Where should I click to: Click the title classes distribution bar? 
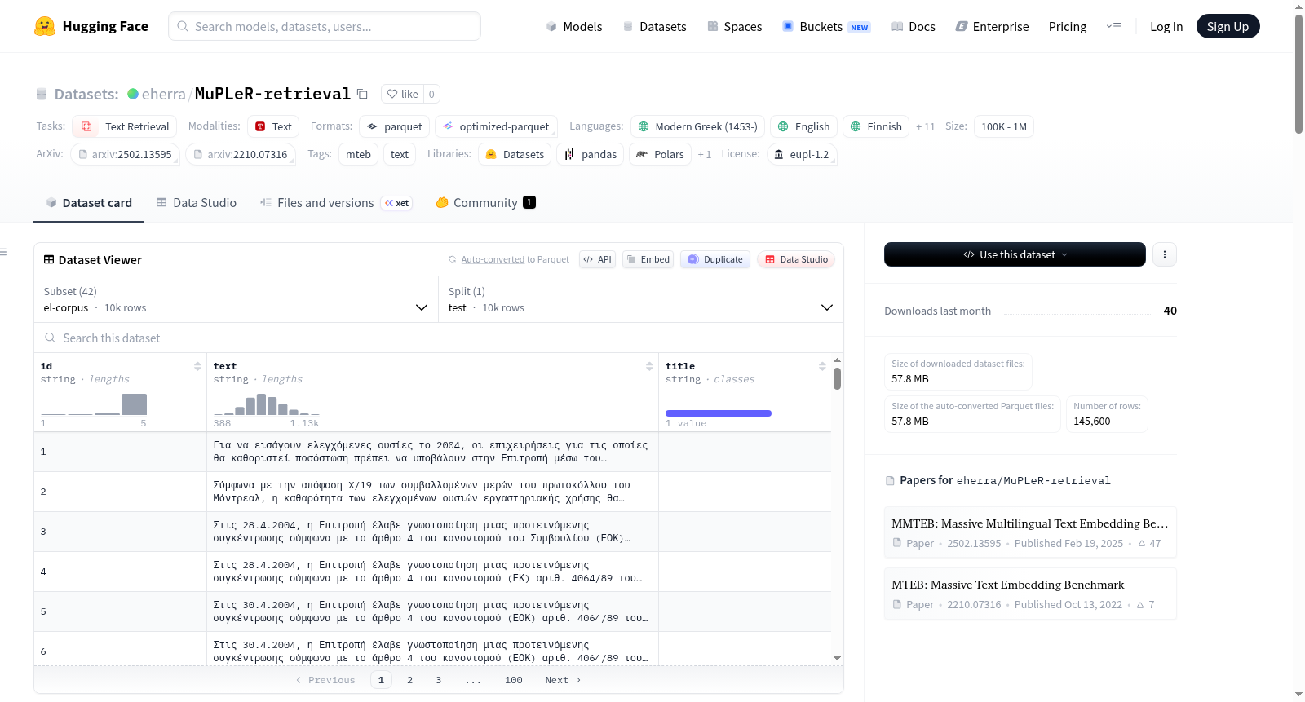pyautogui.click(x=719, y=413)
